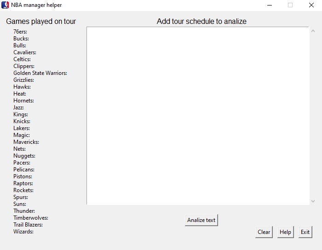Select the Trail Blazers: label

[28, 225]
